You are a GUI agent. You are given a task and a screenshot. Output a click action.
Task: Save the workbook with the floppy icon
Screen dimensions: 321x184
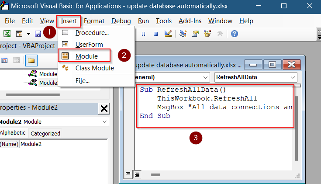38,34
